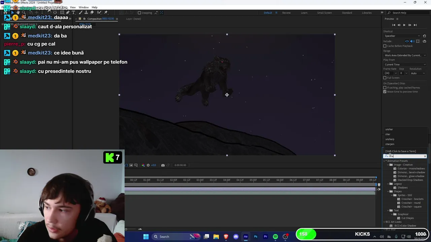Enable Cache Before Playback checkbox
The height and width of the screenshot is (242, 431).
[x=385, y=46]
